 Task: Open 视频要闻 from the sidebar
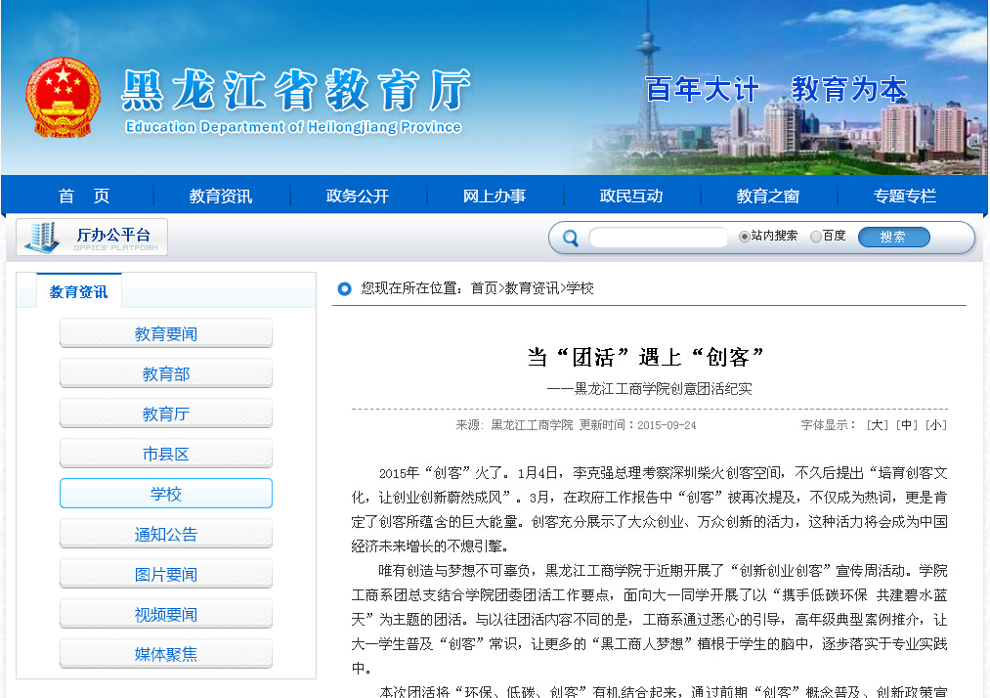click(x=166, y=615)
